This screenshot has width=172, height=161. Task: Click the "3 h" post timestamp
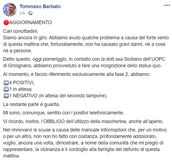coord(22,13)
